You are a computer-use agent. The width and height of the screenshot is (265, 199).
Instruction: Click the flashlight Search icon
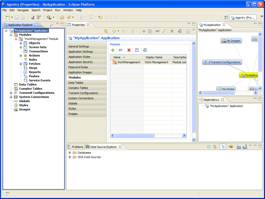[68, 17]
